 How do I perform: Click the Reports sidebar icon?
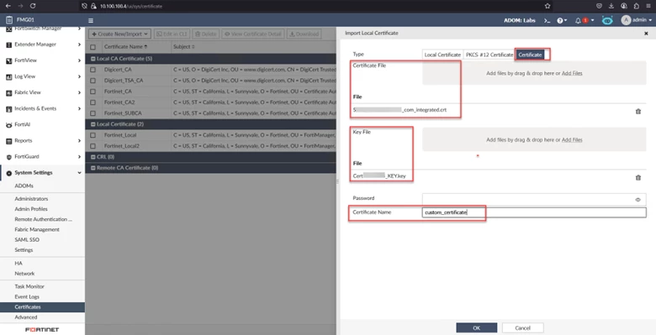(x=8, y=141)
